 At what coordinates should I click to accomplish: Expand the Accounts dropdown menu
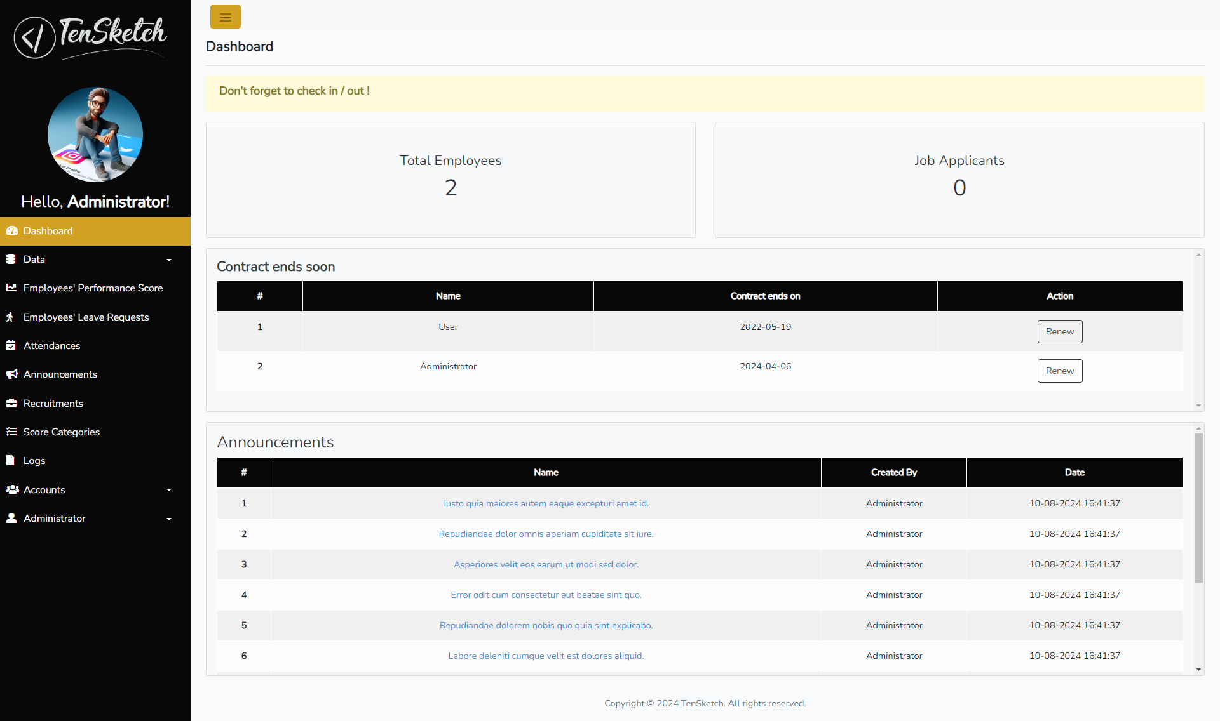95,489
